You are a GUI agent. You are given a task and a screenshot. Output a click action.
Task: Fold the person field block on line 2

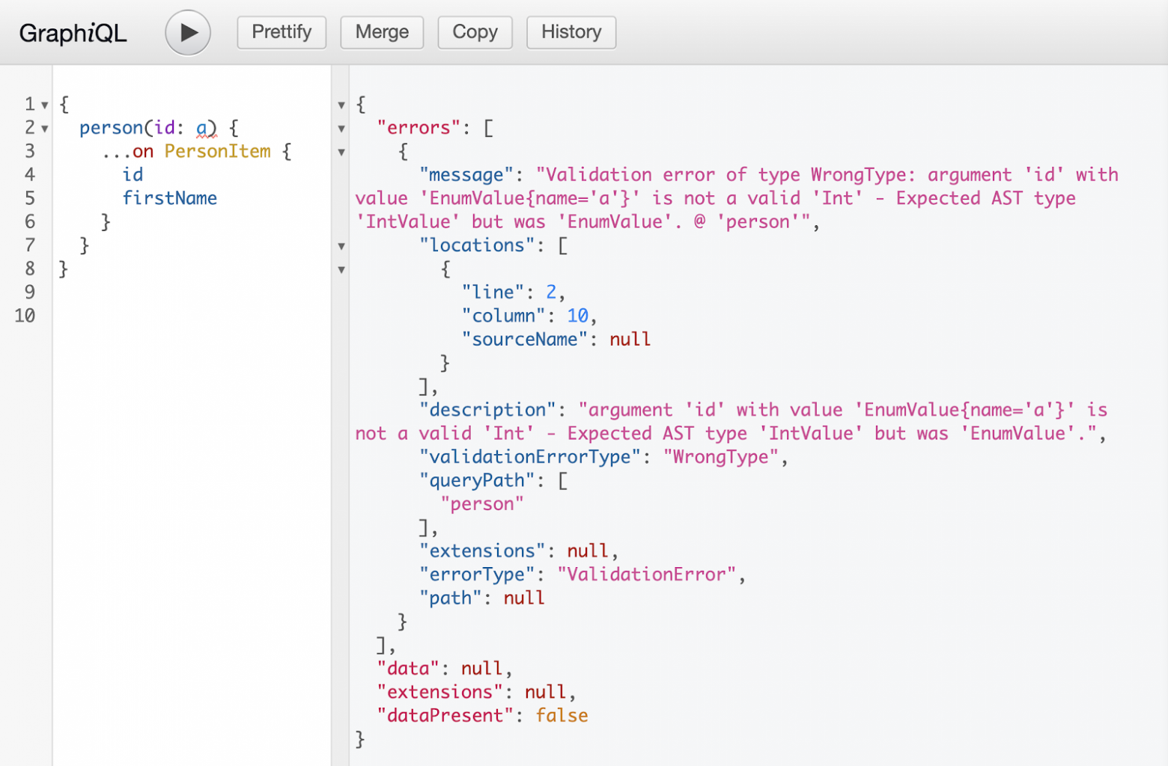coord(45,129)
